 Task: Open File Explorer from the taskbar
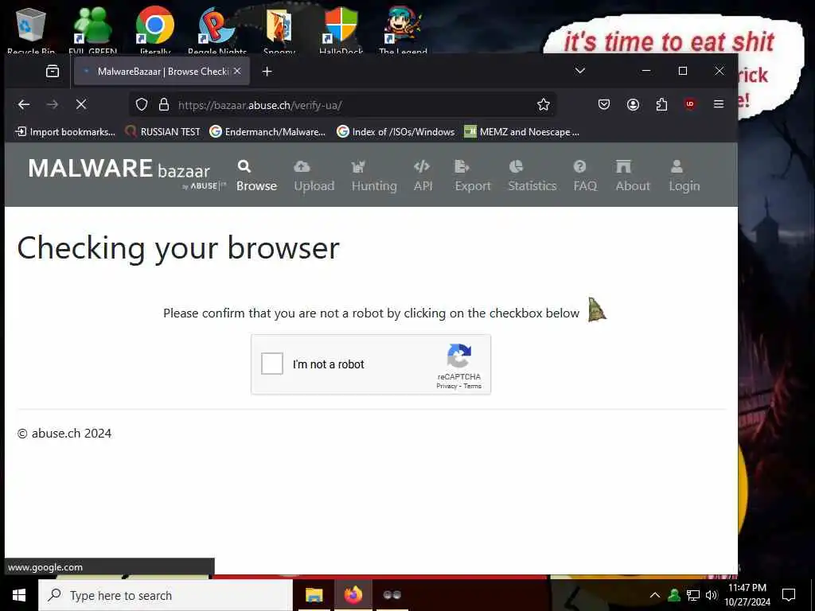click(x=314, y=595)
